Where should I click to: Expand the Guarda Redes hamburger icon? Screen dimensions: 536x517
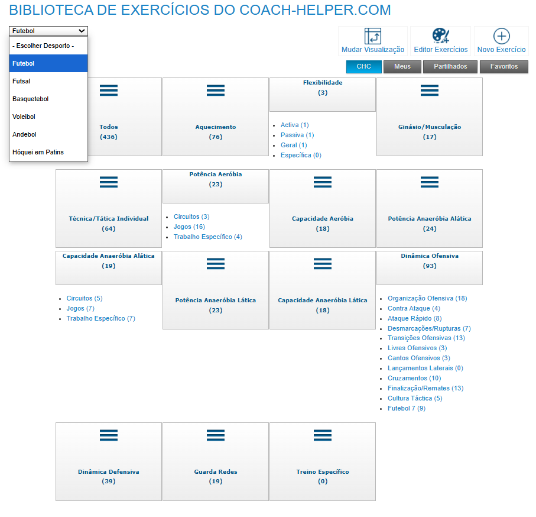216,435
